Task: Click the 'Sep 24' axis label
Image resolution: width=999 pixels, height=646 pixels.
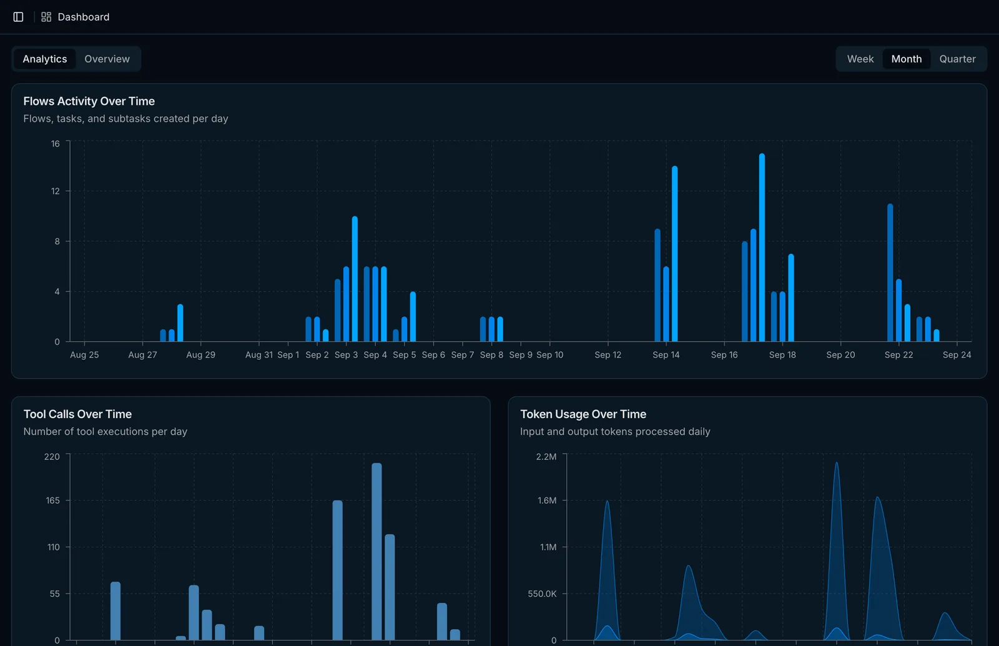Action: pyautogui.click(x=957, y=355)
